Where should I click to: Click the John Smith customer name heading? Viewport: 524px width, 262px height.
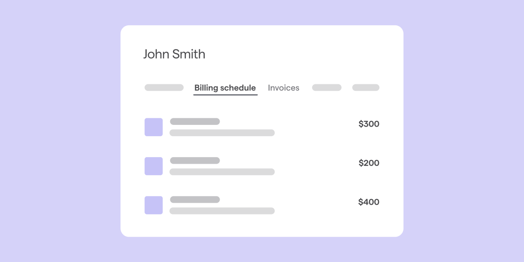(x=174, y=54)
